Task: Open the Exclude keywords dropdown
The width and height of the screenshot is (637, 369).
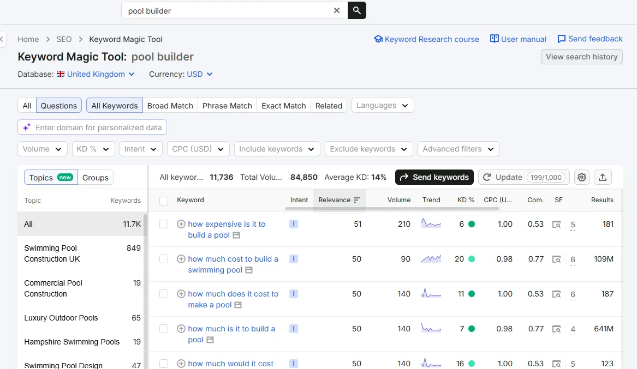Action: (369, 149)
